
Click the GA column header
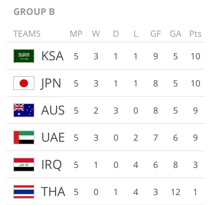click(175, 34)
